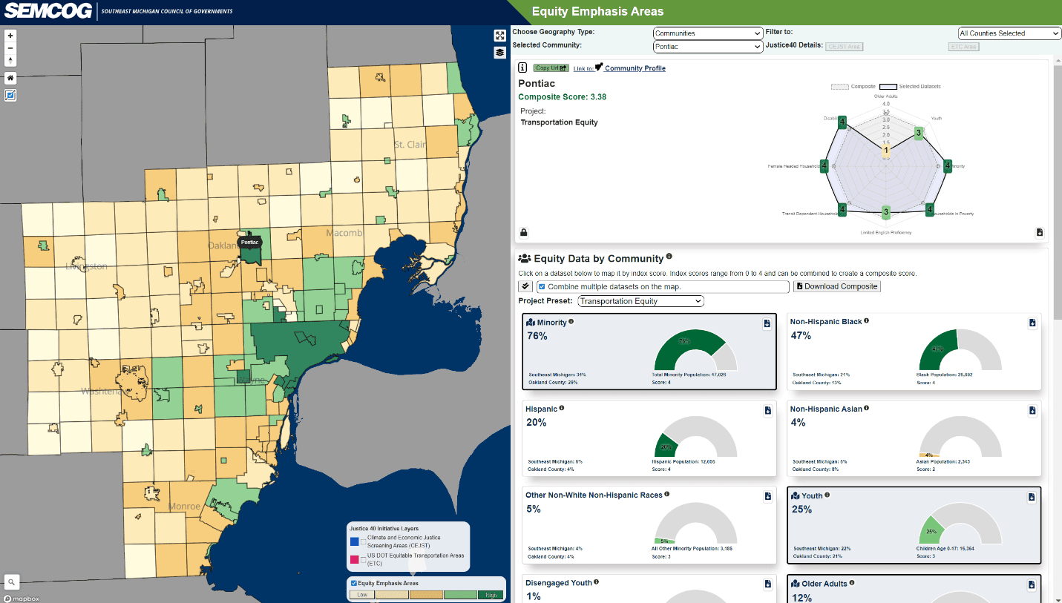
Task: Expand the panel using the fullscreen icon
Action: [x=499, y=35]
